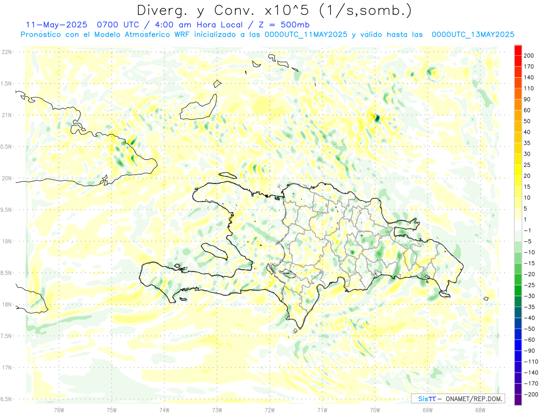Click the '73W' longitude label
Image resolution: width=539 pixels, height=416 pixels.
tap(217, 410)
